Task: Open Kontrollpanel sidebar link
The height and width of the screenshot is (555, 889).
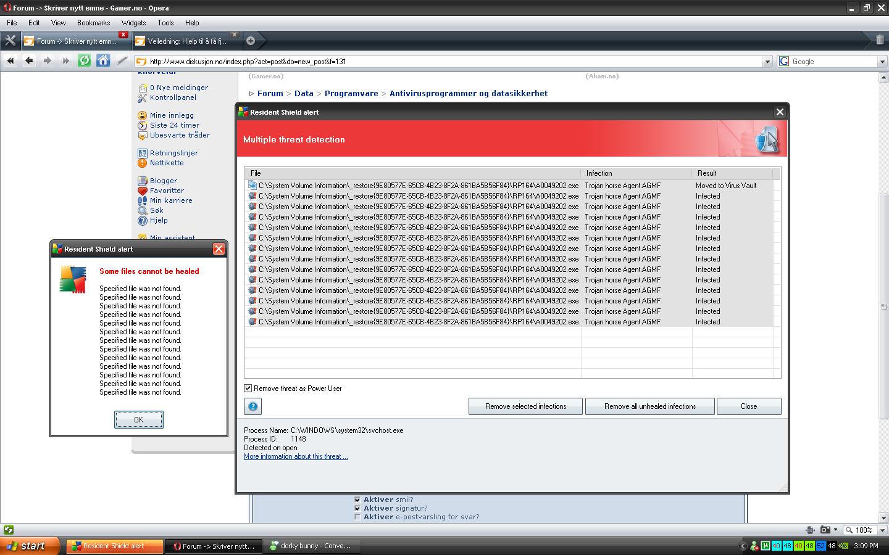Action: 173,97
